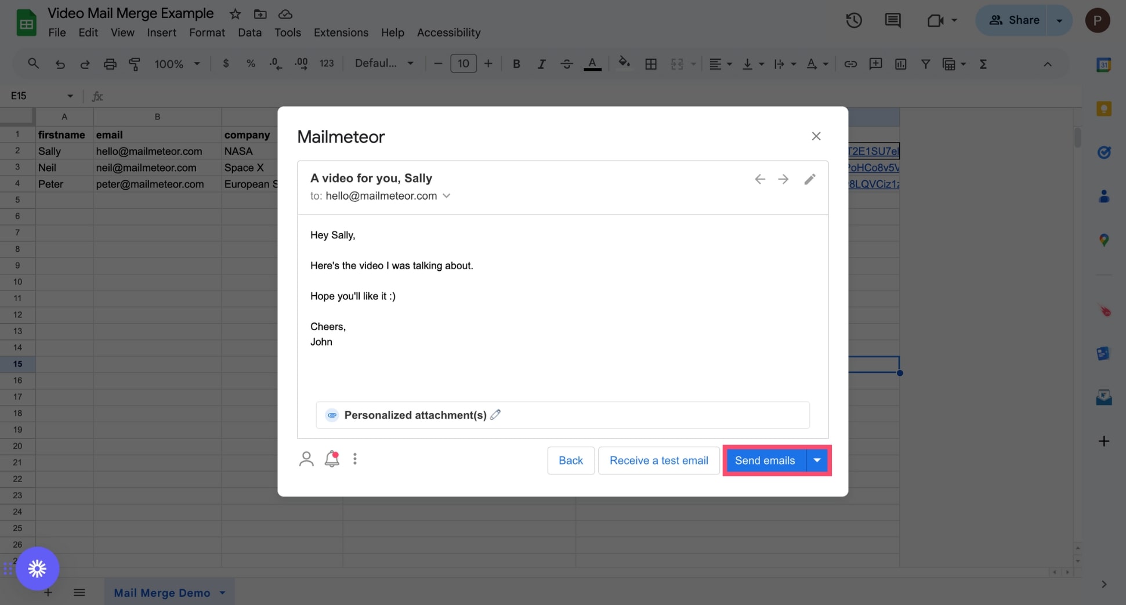Viewport: 1126px width, 605px height.
Task: Click the search menus magnifier icon
Action: pos(34,64)
